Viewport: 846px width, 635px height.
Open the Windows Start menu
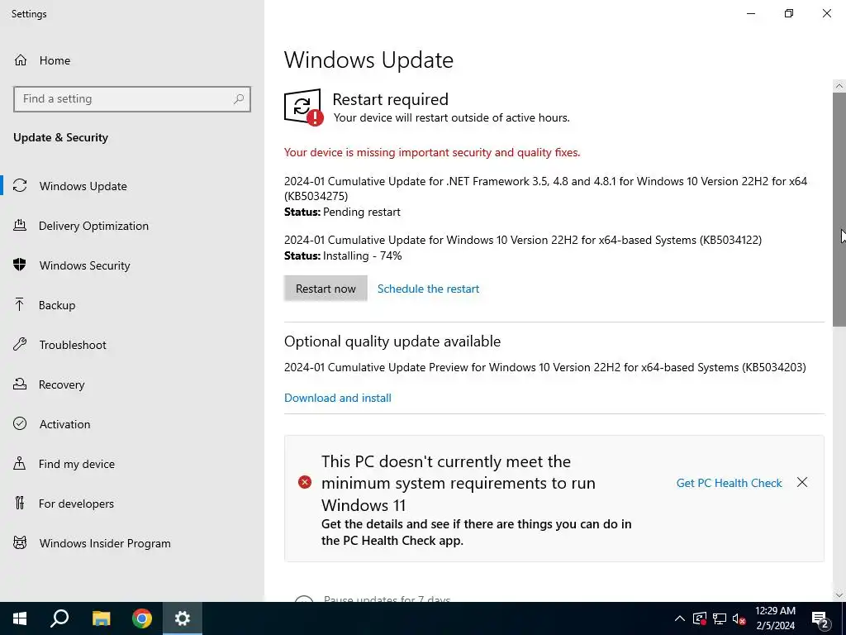(20, 618)
